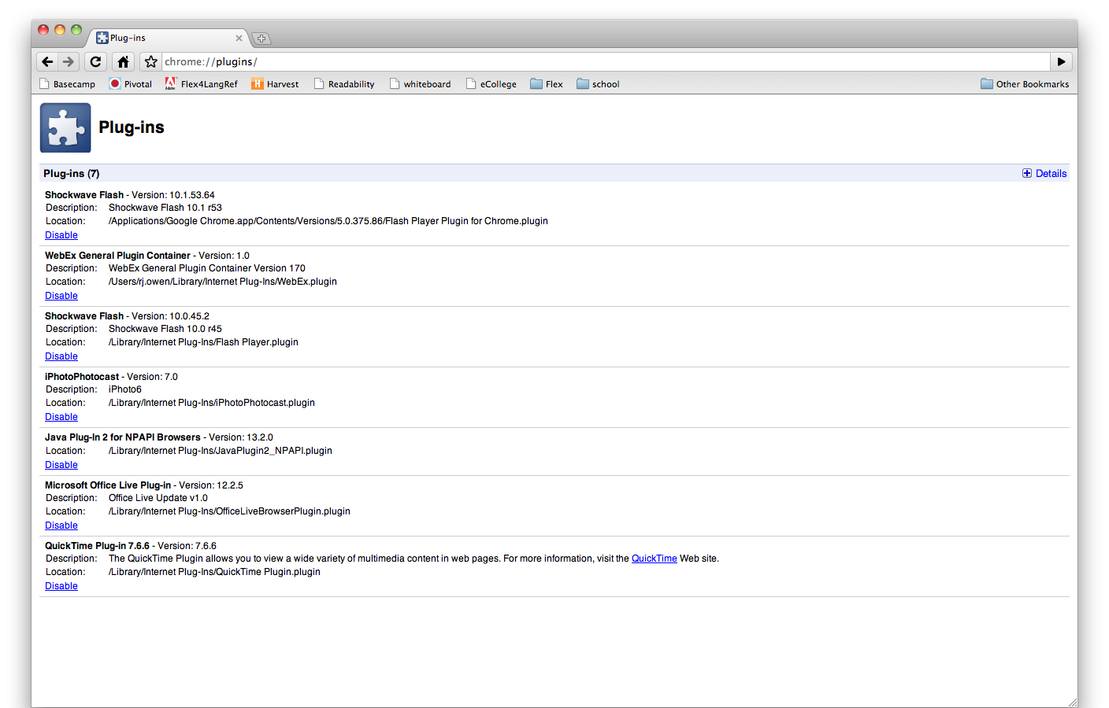Open the QuickTime Web site link

click(x=654, y=559)
